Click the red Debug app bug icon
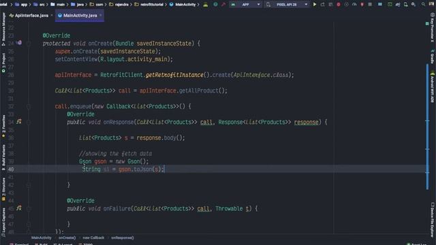The image size is (436, 245). [x=339, y=5]
